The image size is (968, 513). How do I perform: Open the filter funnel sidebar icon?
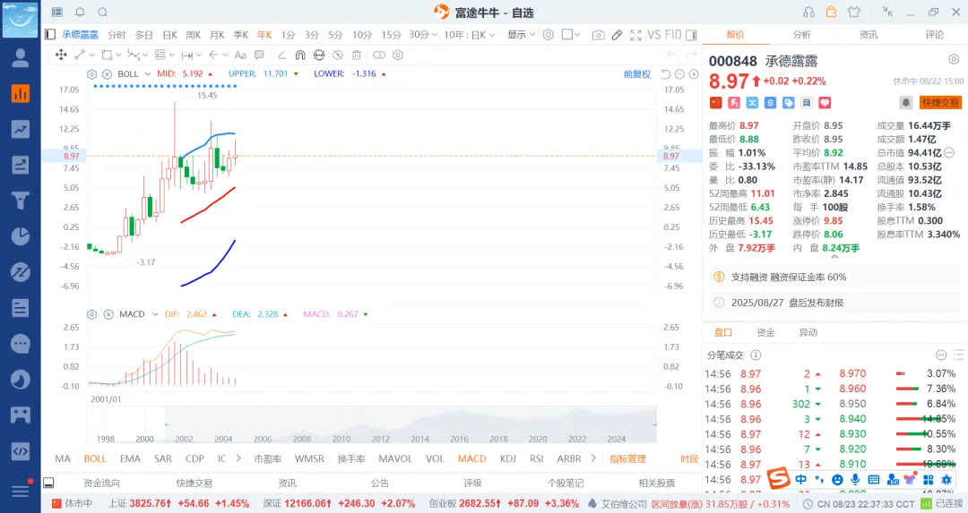click(x=21, y=201)
